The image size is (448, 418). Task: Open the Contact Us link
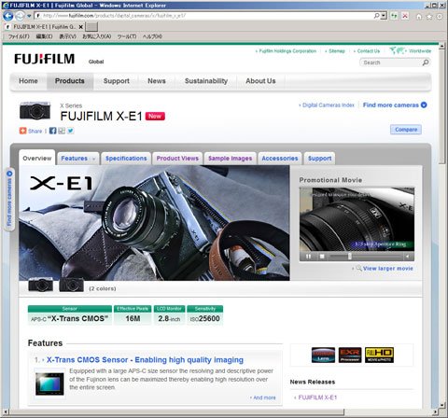coord(369,51)
